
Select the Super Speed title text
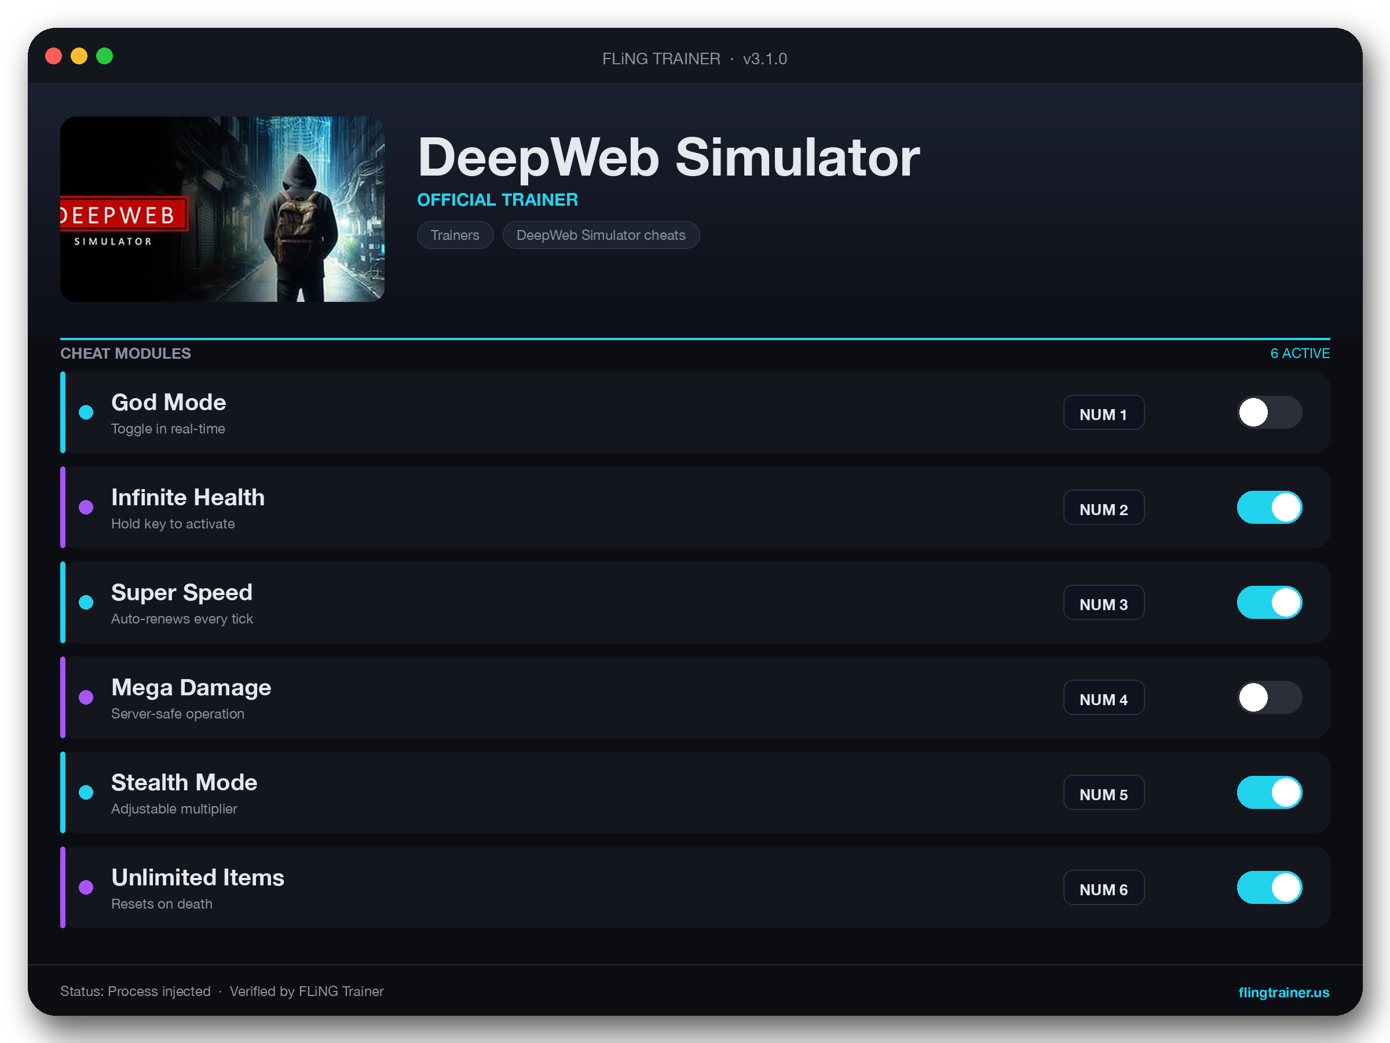pyautogui.click(x=182, y=593)
